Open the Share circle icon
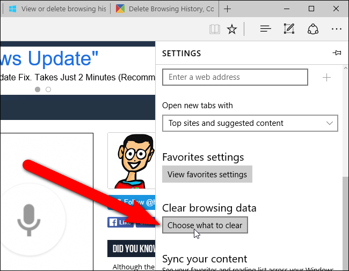Image resolution: width=349 pixels, height=271 pixels. (x=312, y=29)
